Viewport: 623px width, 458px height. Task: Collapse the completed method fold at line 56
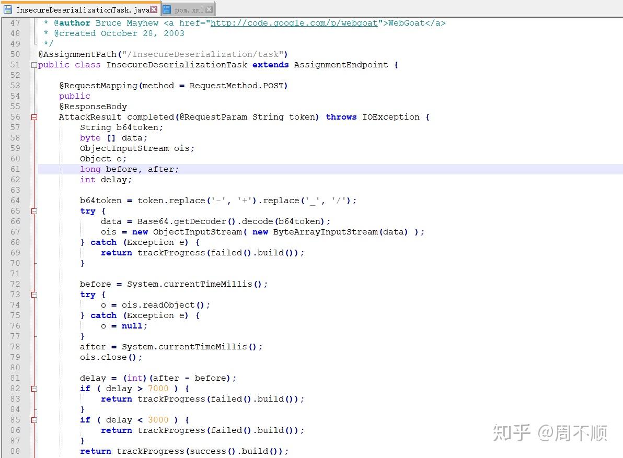click(x=34, y=117)
